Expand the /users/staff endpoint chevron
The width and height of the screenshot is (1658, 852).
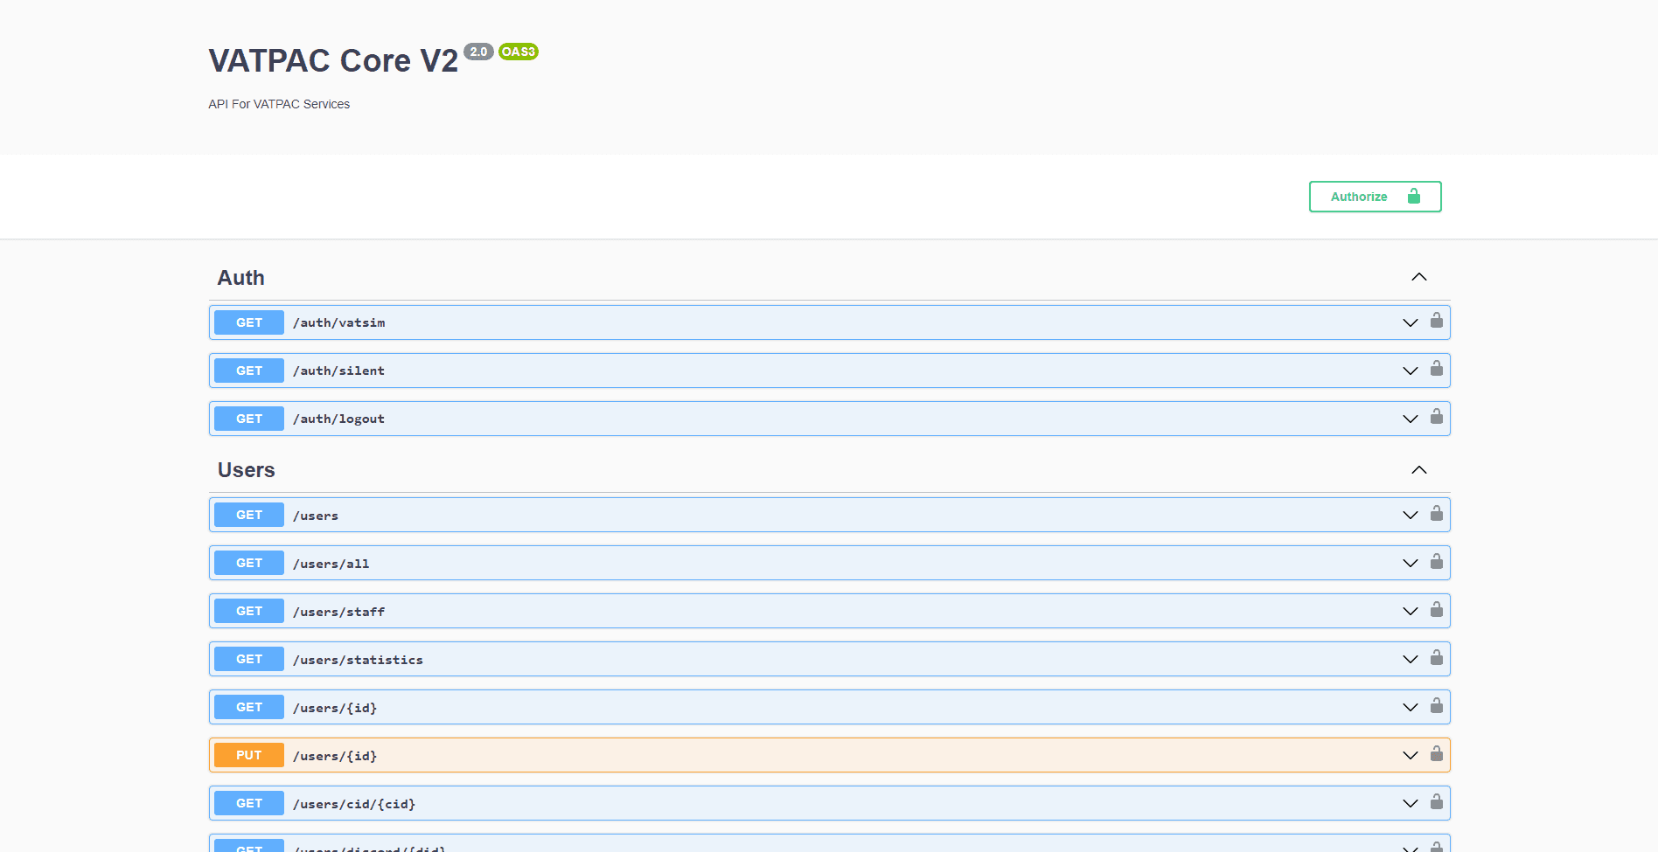click(x=1410, y=611)
